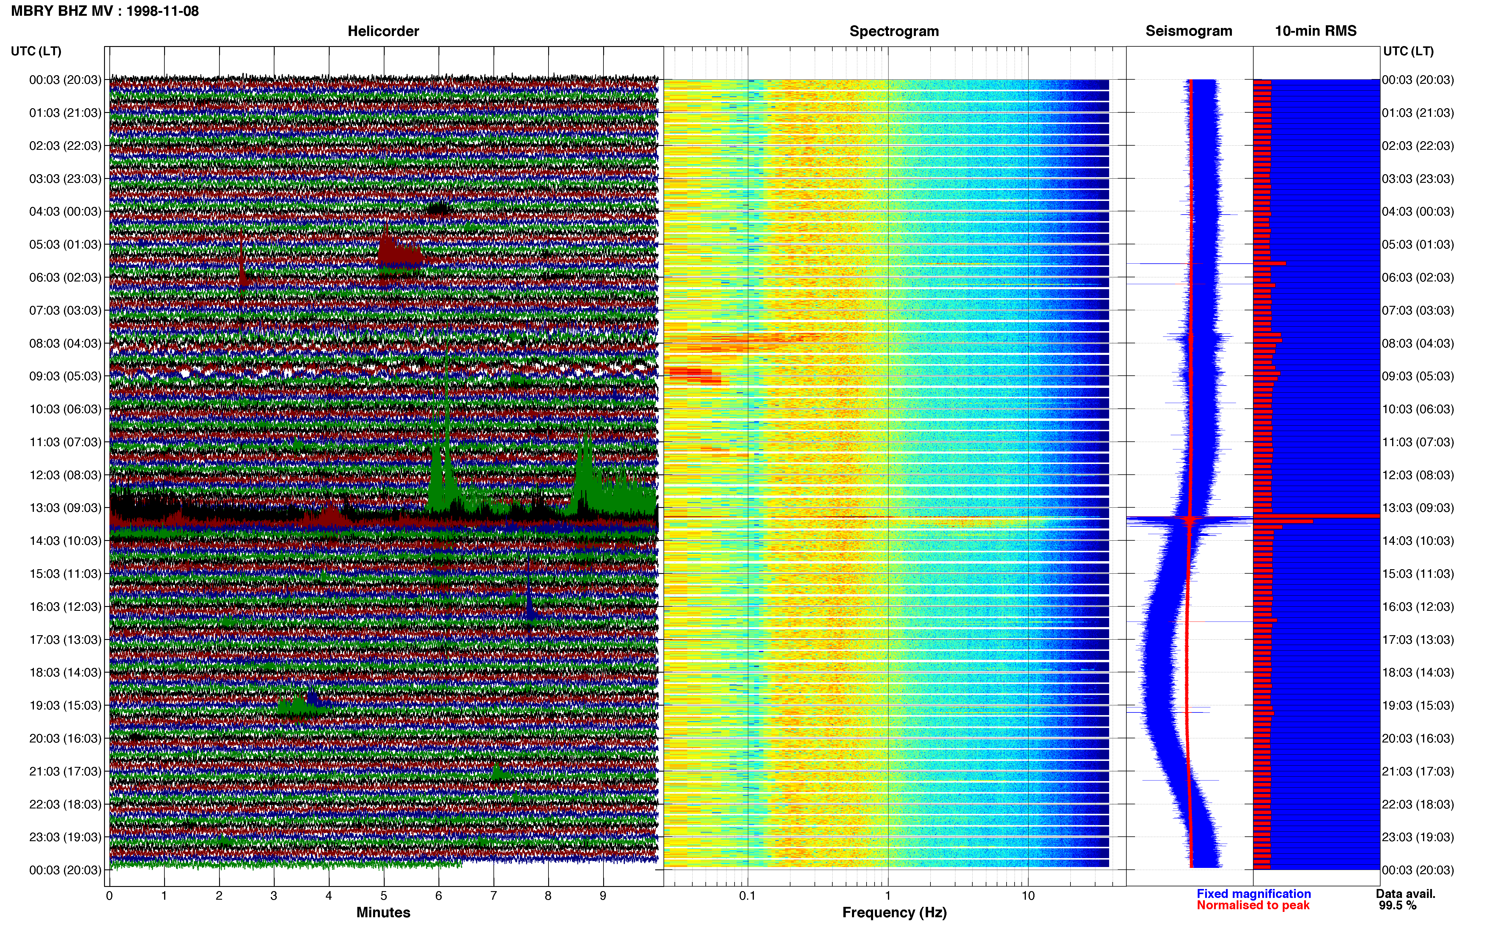Image resolution: width=1492 pixels, height=933 pixels.
Task: Select the 'Frequency (Hz)' axis label
Action: 894,912
